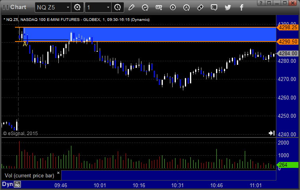The image size is (300, 190).
Task: Open the comment bubble icon
Action: pyautogui.click(x=214, y=8)
